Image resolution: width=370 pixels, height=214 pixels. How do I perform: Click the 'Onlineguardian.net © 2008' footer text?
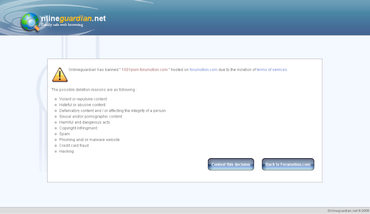pyautogui.click(x=348, y=211)
